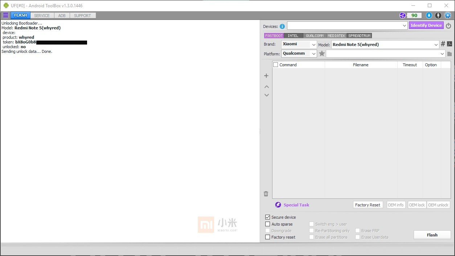The height and width of the screenshot is (256, 455).
Task: Click the Android app icon in title bar
Action: [x=6, y=5]
